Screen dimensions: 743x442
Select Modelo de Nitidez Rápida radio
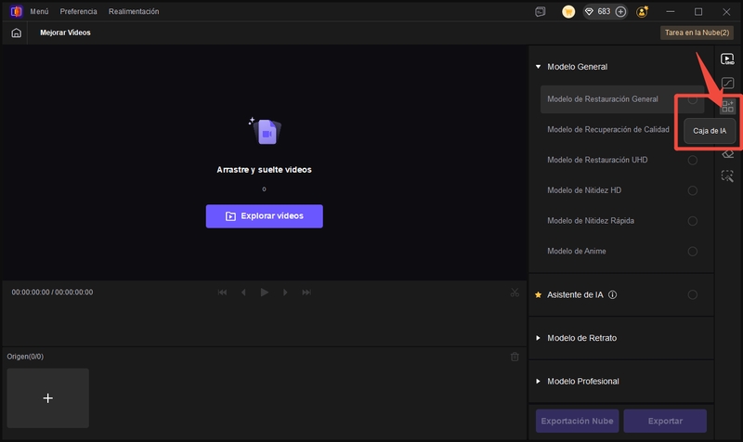coord(692,221)
